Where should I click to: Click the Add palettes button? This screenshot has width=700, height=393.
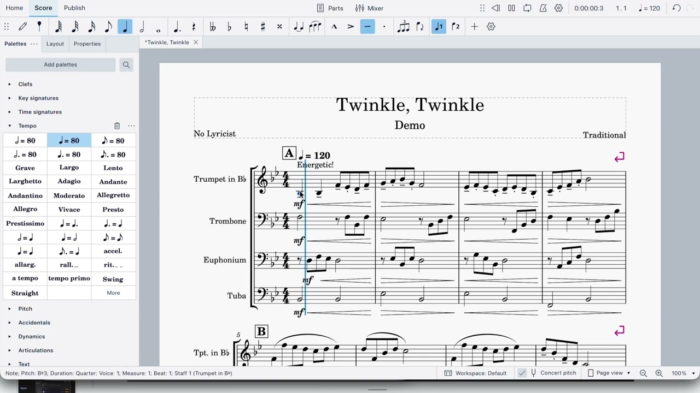[61, 64]
